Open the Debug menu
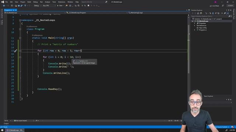This screenshot has width=236, height=132. [x=35, y=2]
